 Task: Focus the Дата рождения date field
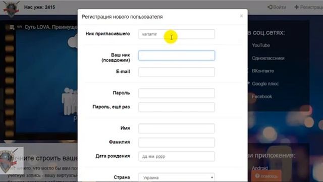pos(177,156)
